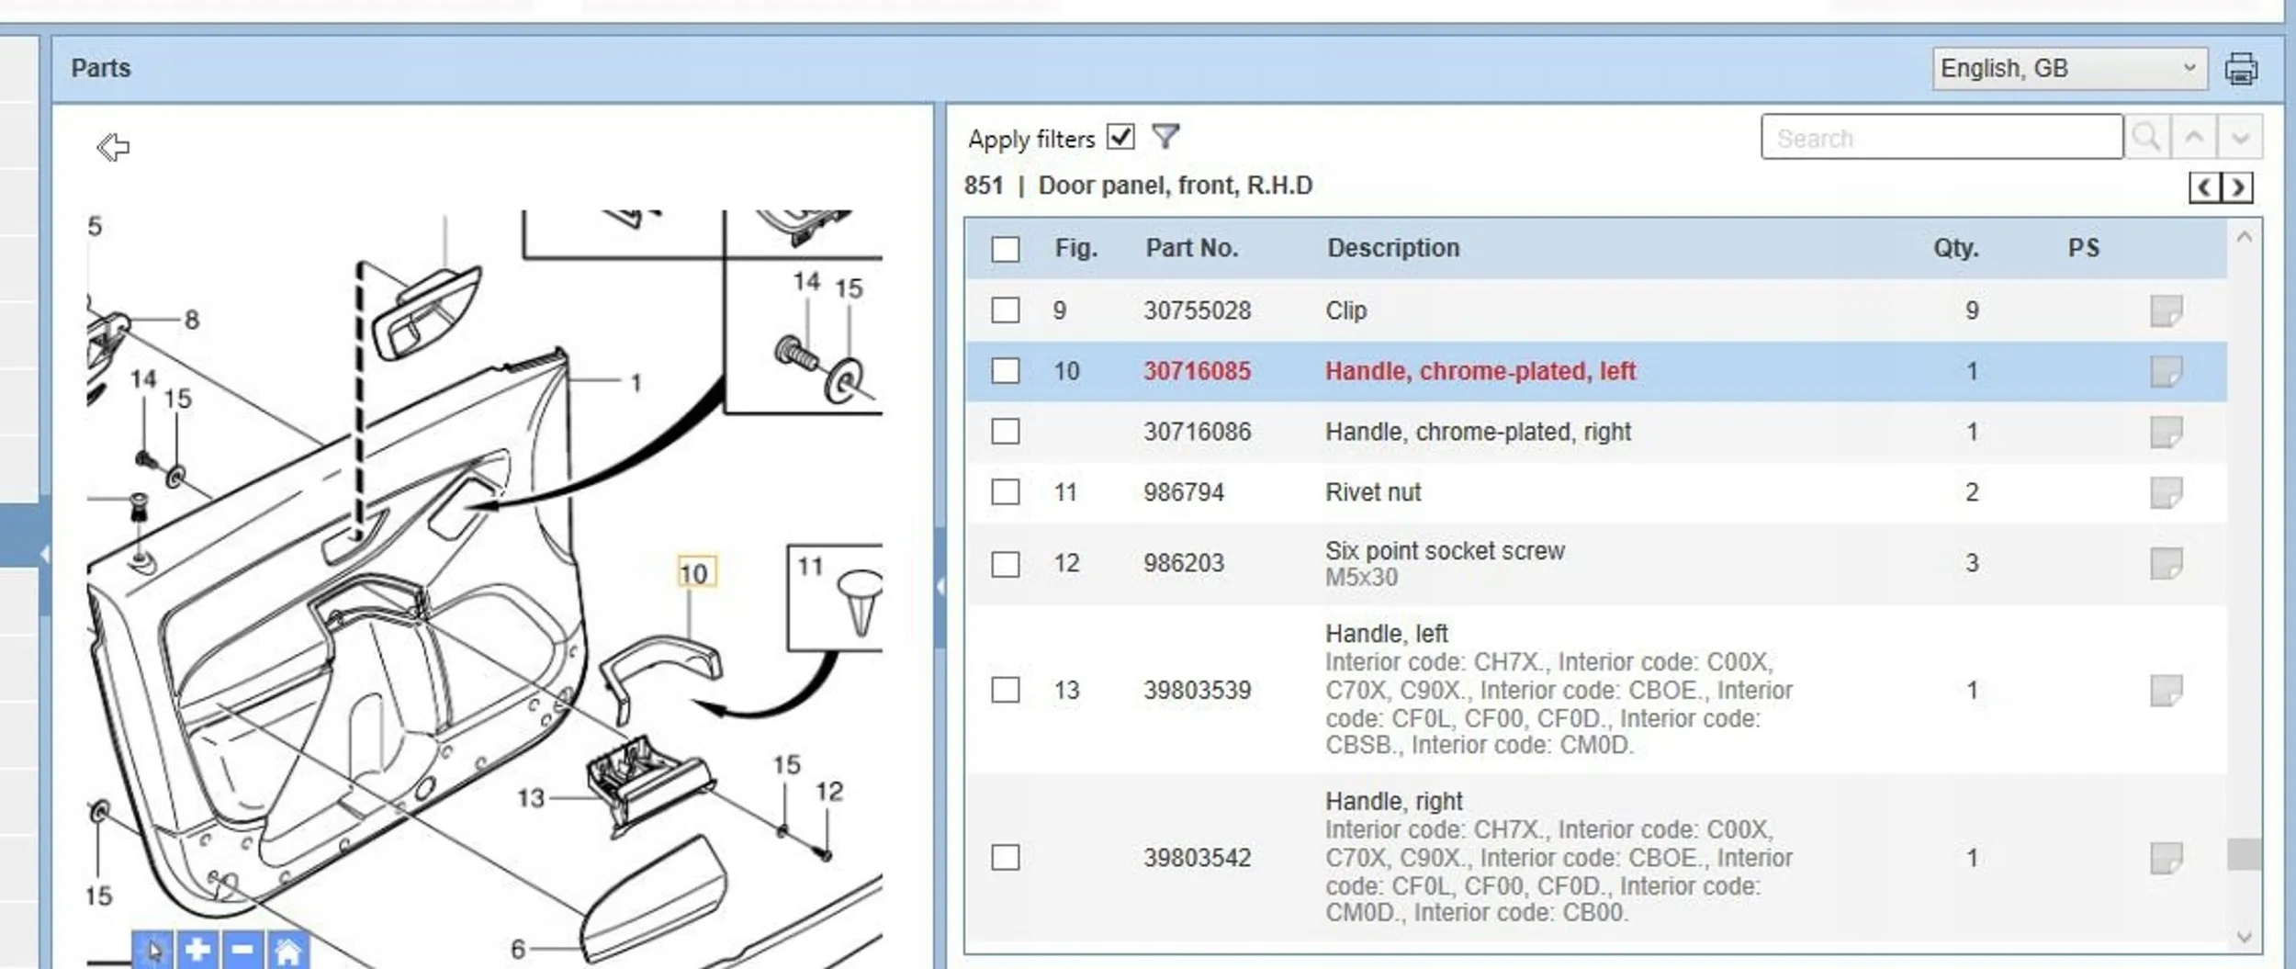The height and width of the screenshot is (969, 2296).
Task: Tick checkbox for Six point socket screw
Action: 1006,564
